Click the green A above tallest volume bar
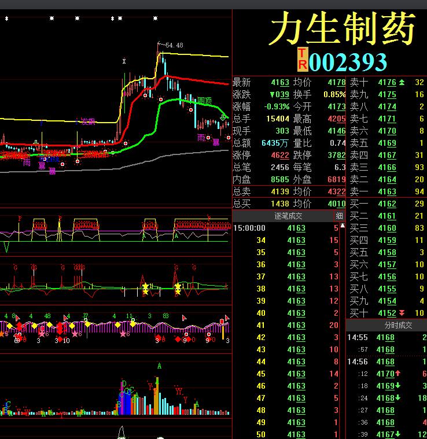 159,366
